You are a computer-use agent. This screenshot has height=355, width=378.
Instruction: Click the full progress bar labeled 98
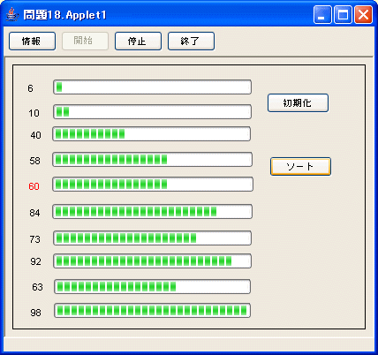[153, 310]
